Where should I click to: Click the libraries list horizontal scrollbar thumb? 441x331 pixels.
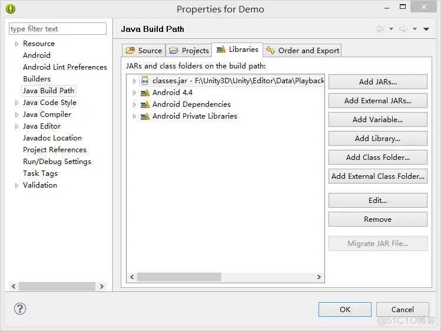point(179,277)
